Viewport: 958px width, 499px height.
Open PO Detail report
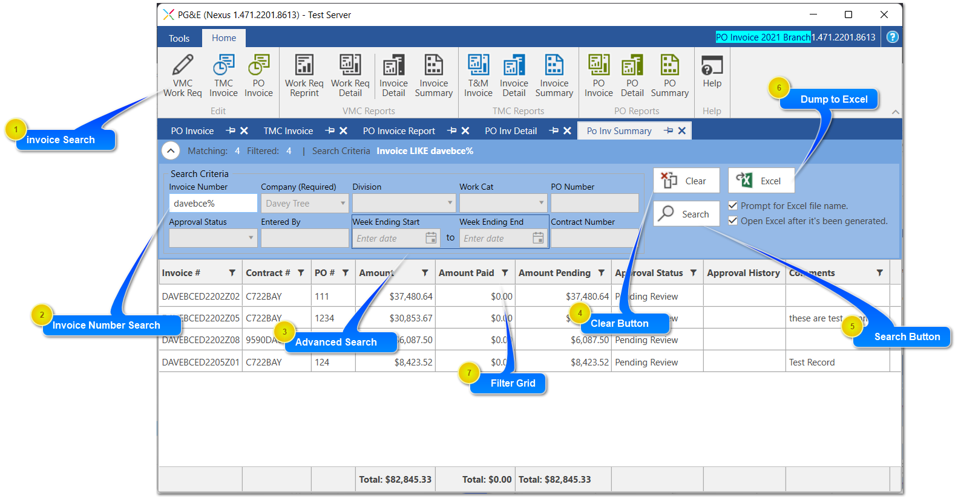[x=632, y=76]
